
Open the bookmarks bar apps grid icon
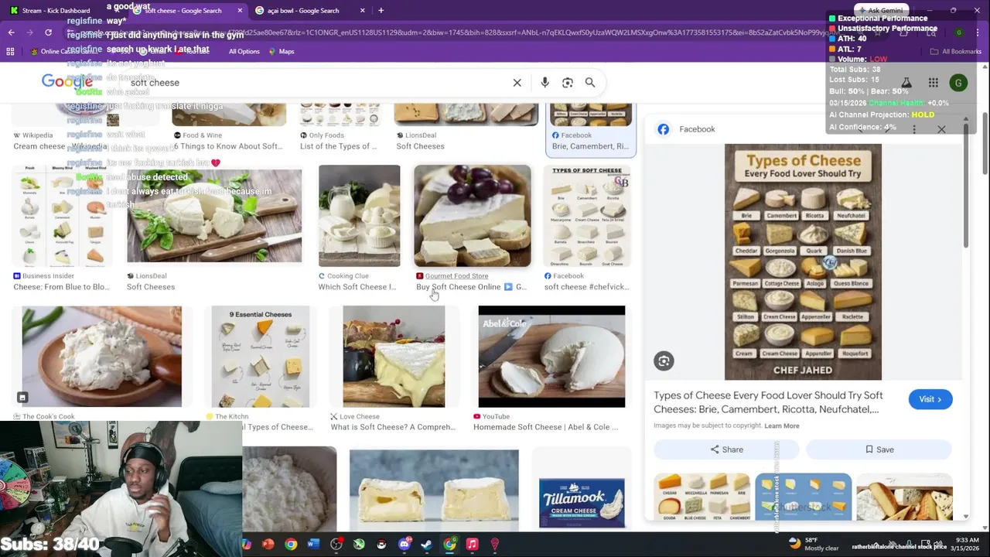pos(10,51)
